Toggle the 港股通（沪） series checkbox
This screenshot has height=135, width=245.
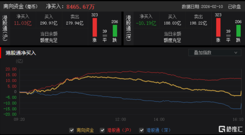coord(102,130)
